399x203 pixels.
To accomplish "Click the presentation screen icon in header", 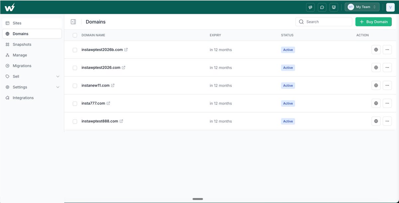I will tap(333, 7).
